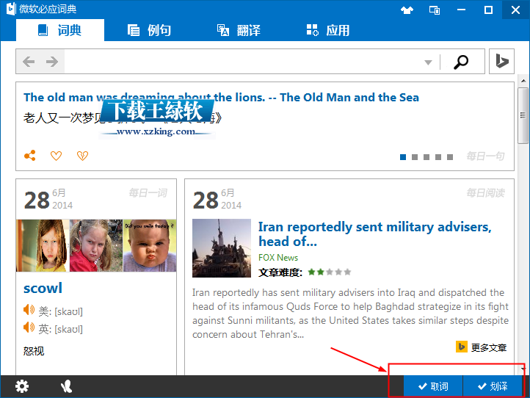
Task: Switch to the 应用 tab
Action: point(328,30)
